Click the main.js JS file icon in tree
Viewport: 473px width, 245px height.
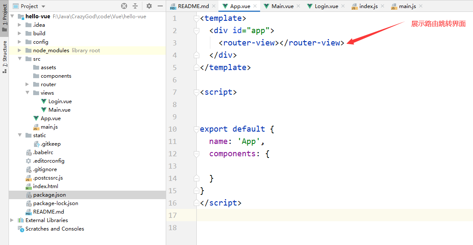36,127
